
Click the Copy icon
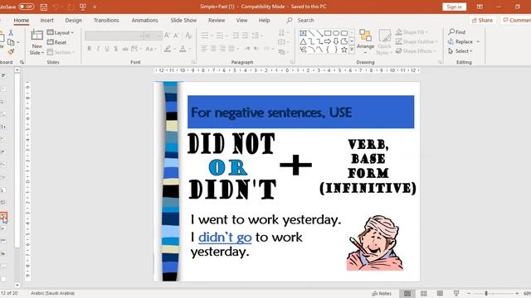pyautogui.click(x=11, y=42)
